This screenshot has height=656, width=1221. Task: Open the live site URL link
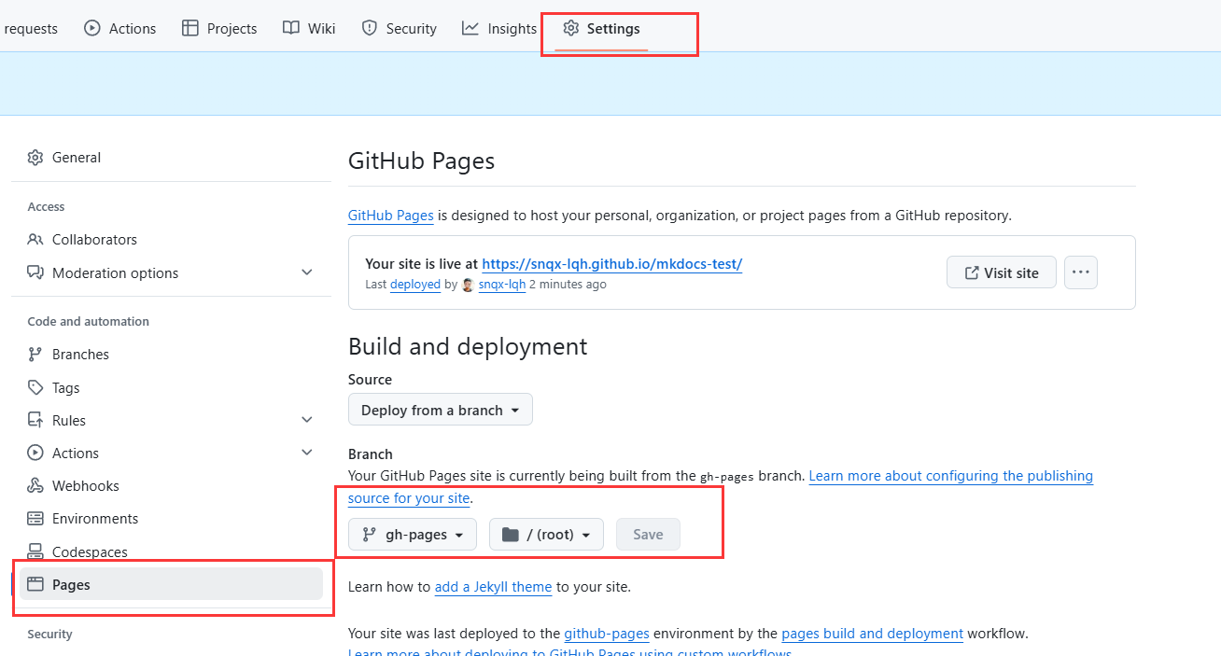(x=611, y=264)
